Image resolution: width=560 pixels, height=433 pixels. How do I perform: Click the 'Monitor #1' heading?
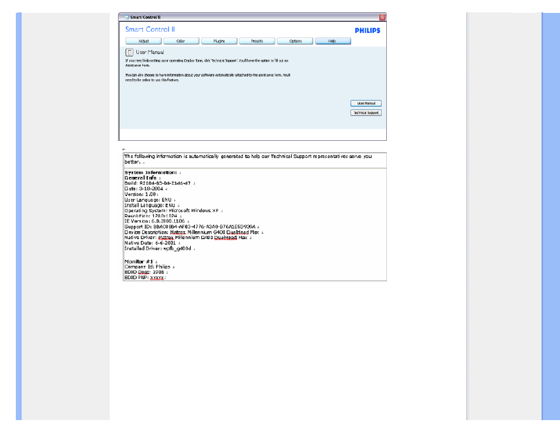139,262
